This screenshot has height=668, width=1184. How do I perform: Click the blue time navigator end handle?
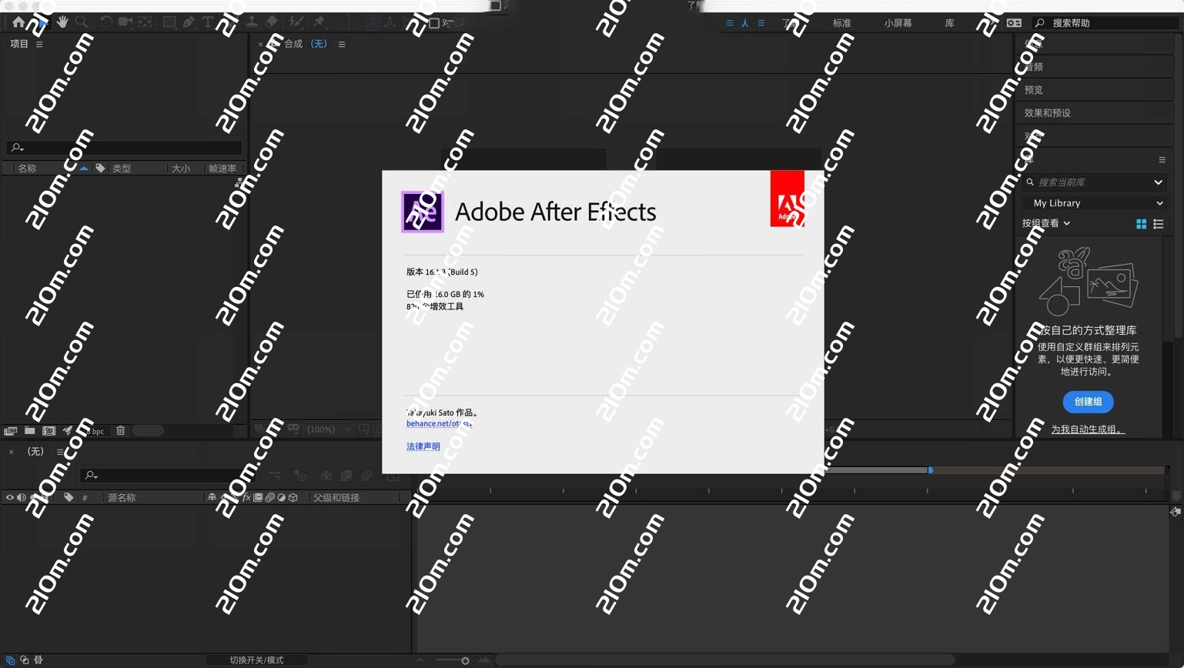pyautogui.click(x=931, y=469)
